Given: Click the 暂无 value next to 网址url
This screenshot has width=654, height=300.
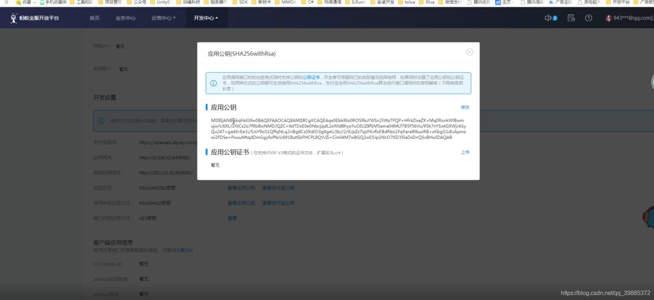Looking at the screenshot, I should click(120, 46).
